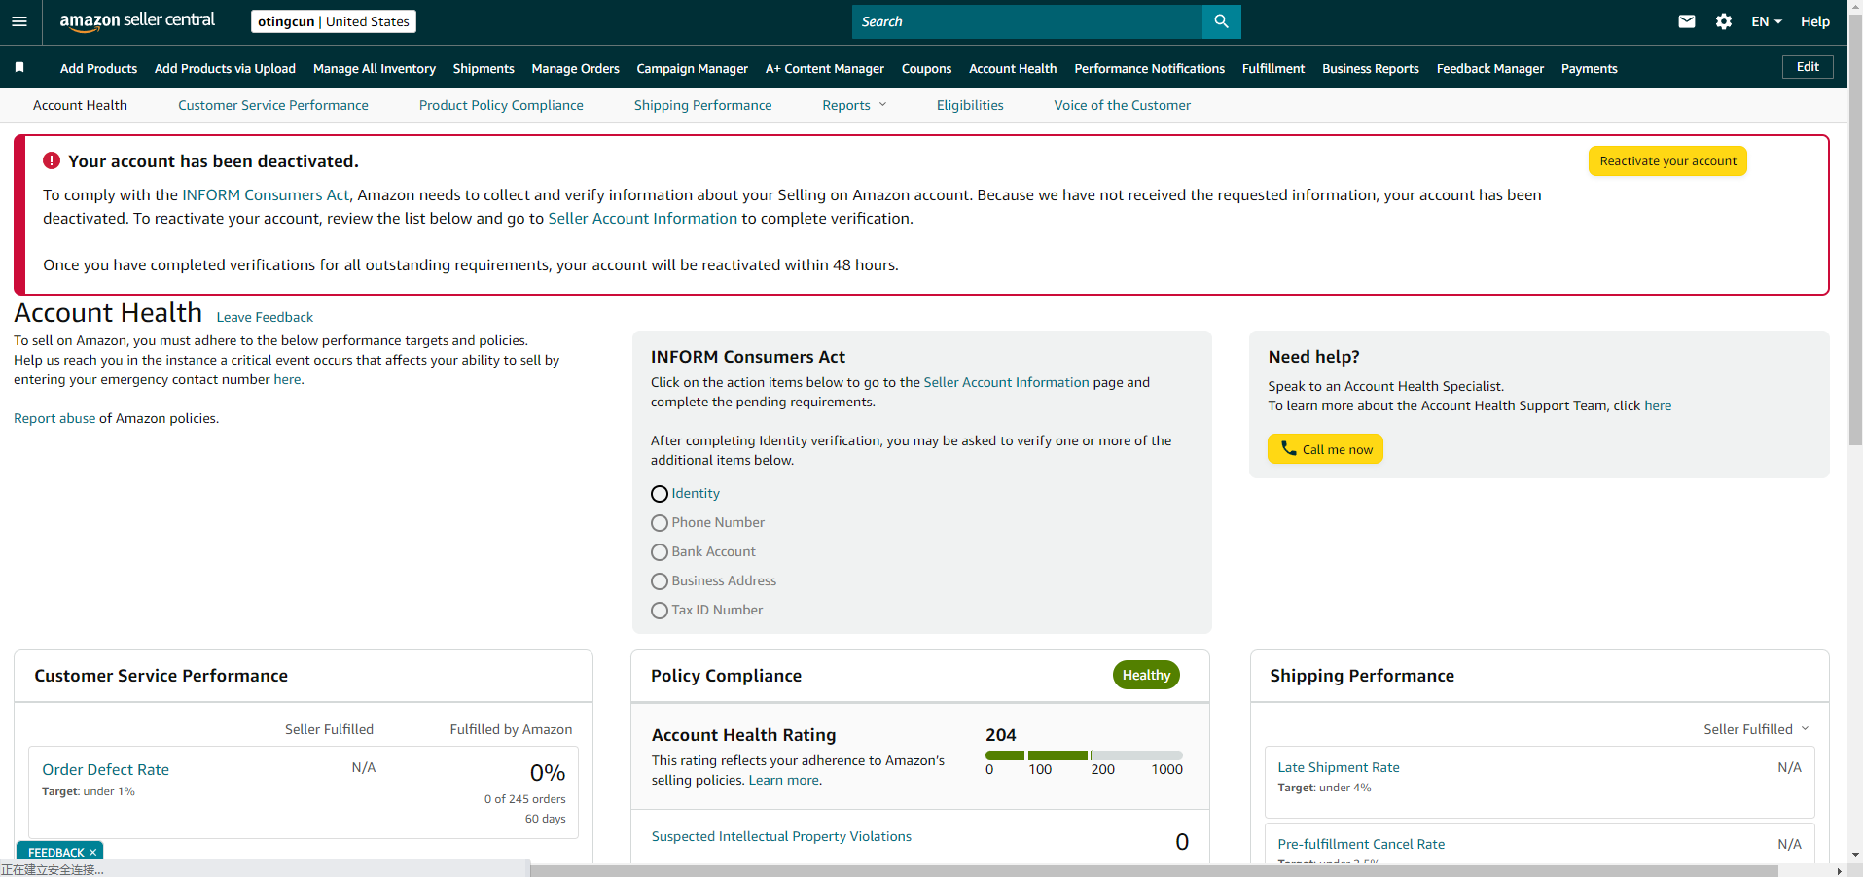Open A+ Content Manager
Viewport: 1863px width, 877px height.
tap(825, 68)
